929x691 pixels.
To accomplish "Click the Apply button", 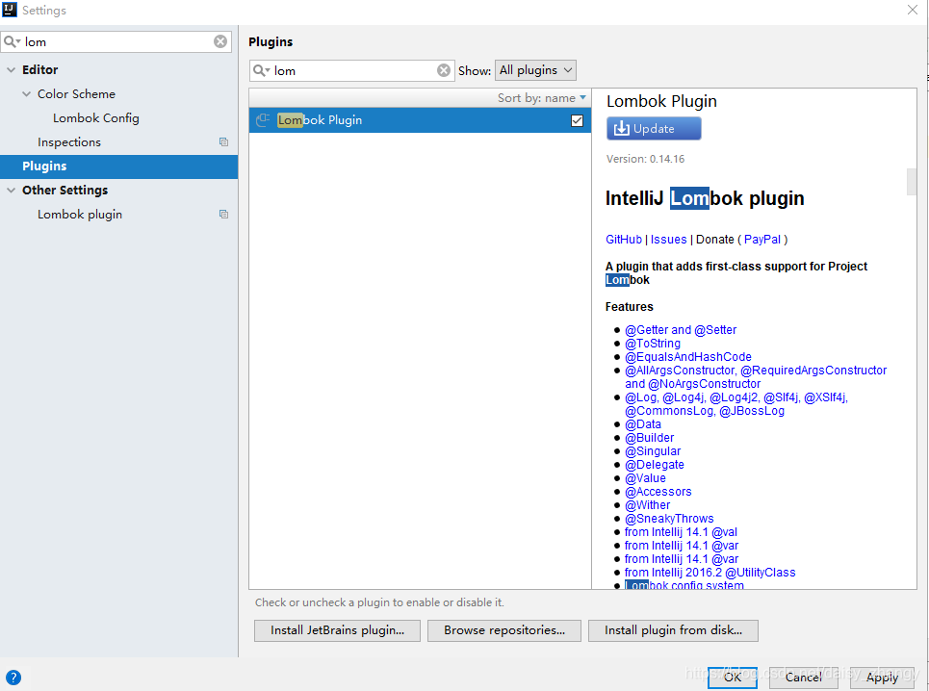I will pos(882,678).
